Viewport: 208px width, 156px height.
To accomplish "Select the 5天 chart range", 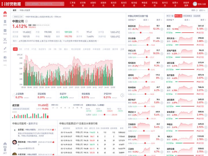I will [x=21, y=49].
